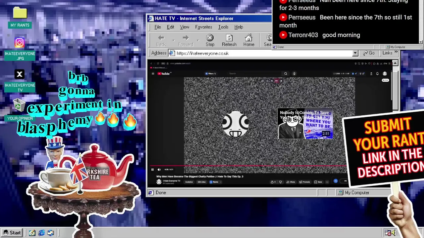Click the Share button under the video
The width and height of the screenshot is (424, 238).
291,182
